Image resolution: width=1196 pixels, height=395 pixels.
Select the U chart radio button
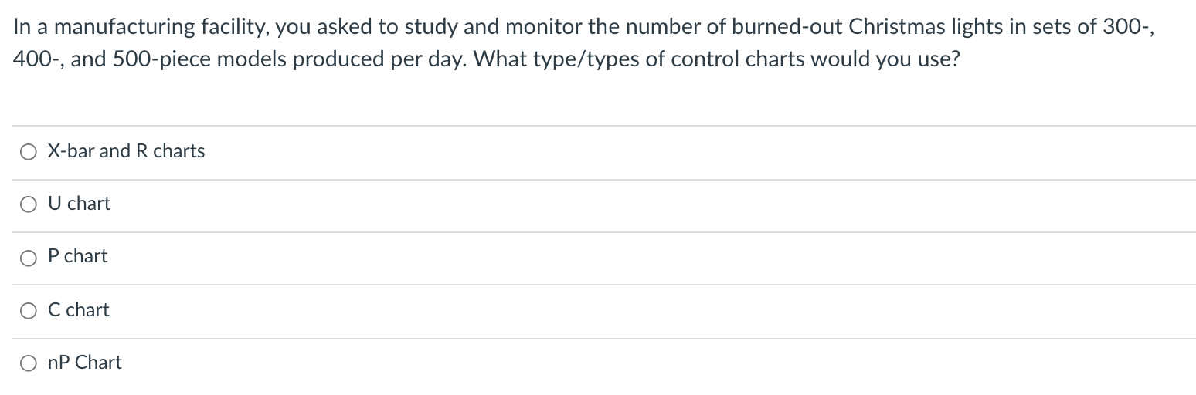tap(29, 204)
